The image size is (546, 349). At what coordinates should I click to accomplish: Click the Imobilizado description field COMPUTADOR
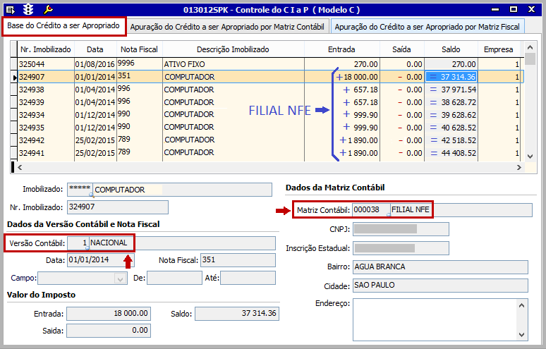[x=183, y=190]
